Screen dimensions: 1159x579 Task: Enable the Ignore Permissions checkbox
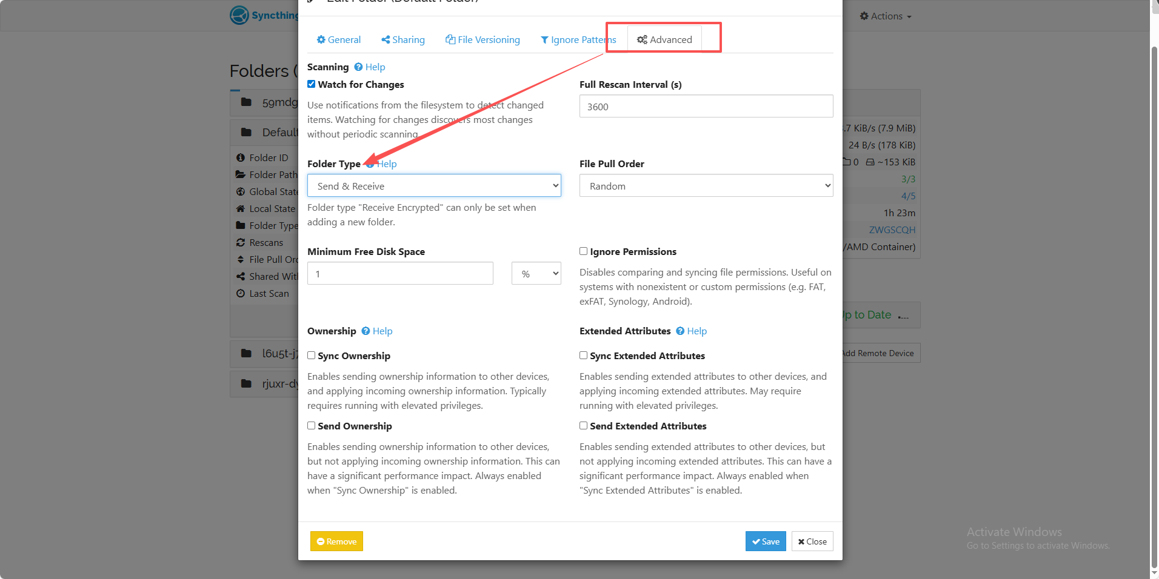pyautogui.click(x=583, y=251)
